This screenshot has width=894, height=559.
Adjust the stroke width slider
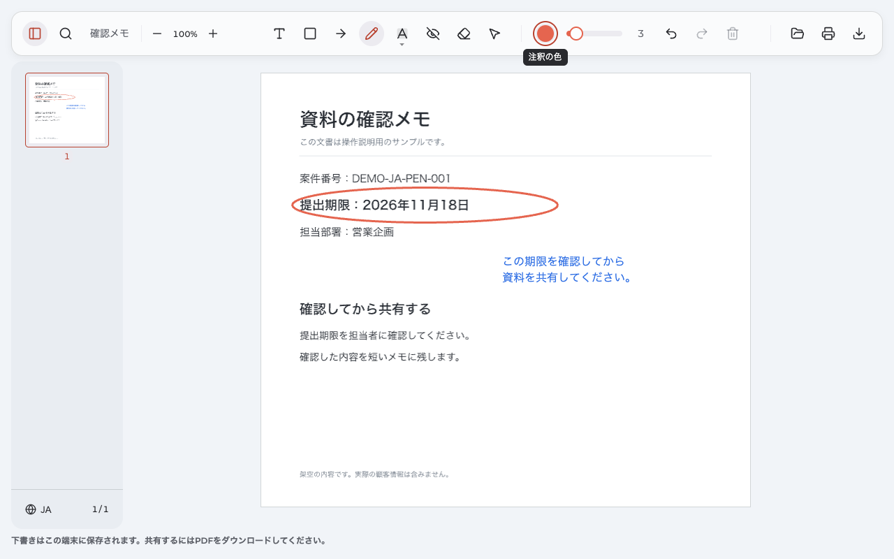click(x=594, y=34)
